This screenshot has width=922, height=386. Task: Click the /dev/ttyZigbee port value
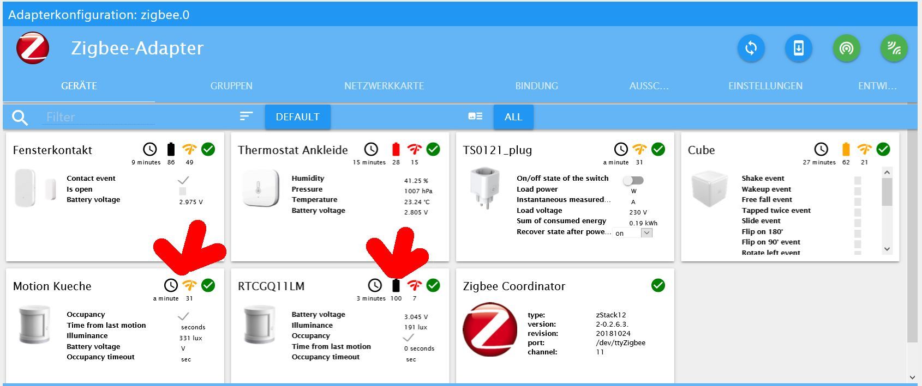(x=621, y=343)
